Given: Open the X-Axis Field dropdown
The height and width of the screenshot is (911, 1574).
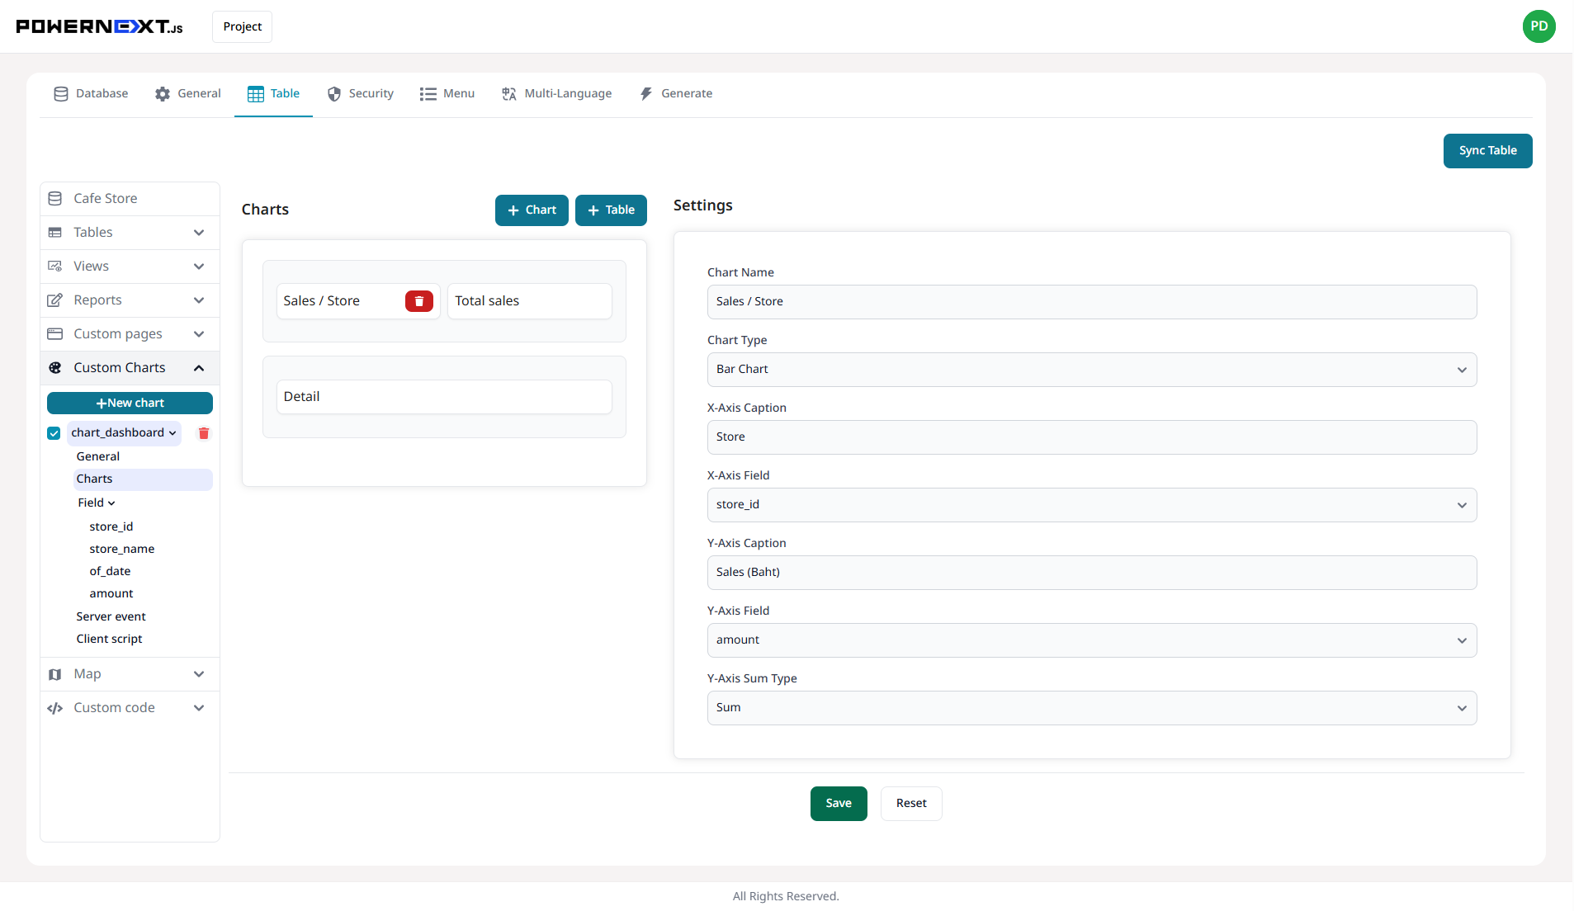Looking at the screenshot, I should coord(1091,505).
